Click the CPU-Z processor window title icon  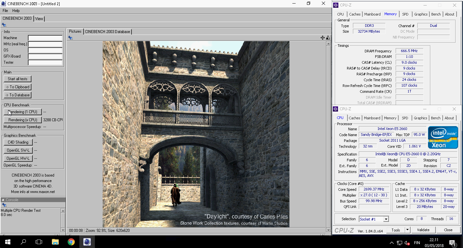click(x=336, y=109)
